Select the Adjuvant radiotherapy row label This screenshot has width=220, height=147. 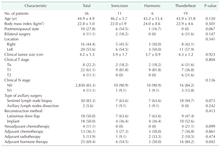point(23,136)
